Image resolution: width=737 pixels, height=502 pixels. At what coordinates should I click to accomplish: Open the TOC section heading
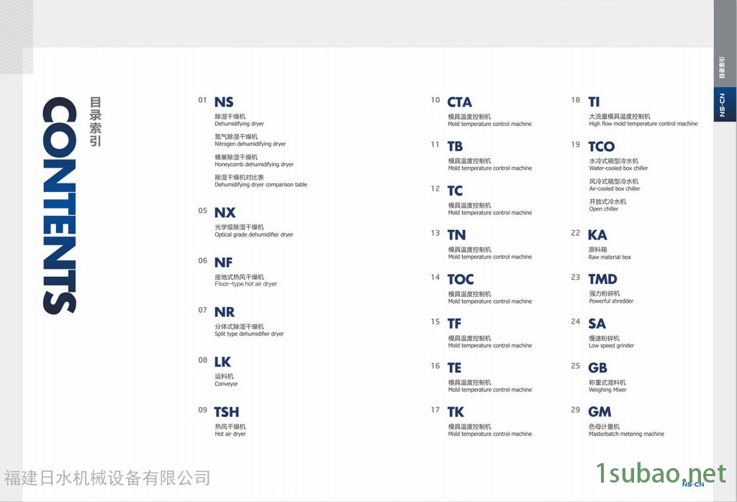pos(460,279)
